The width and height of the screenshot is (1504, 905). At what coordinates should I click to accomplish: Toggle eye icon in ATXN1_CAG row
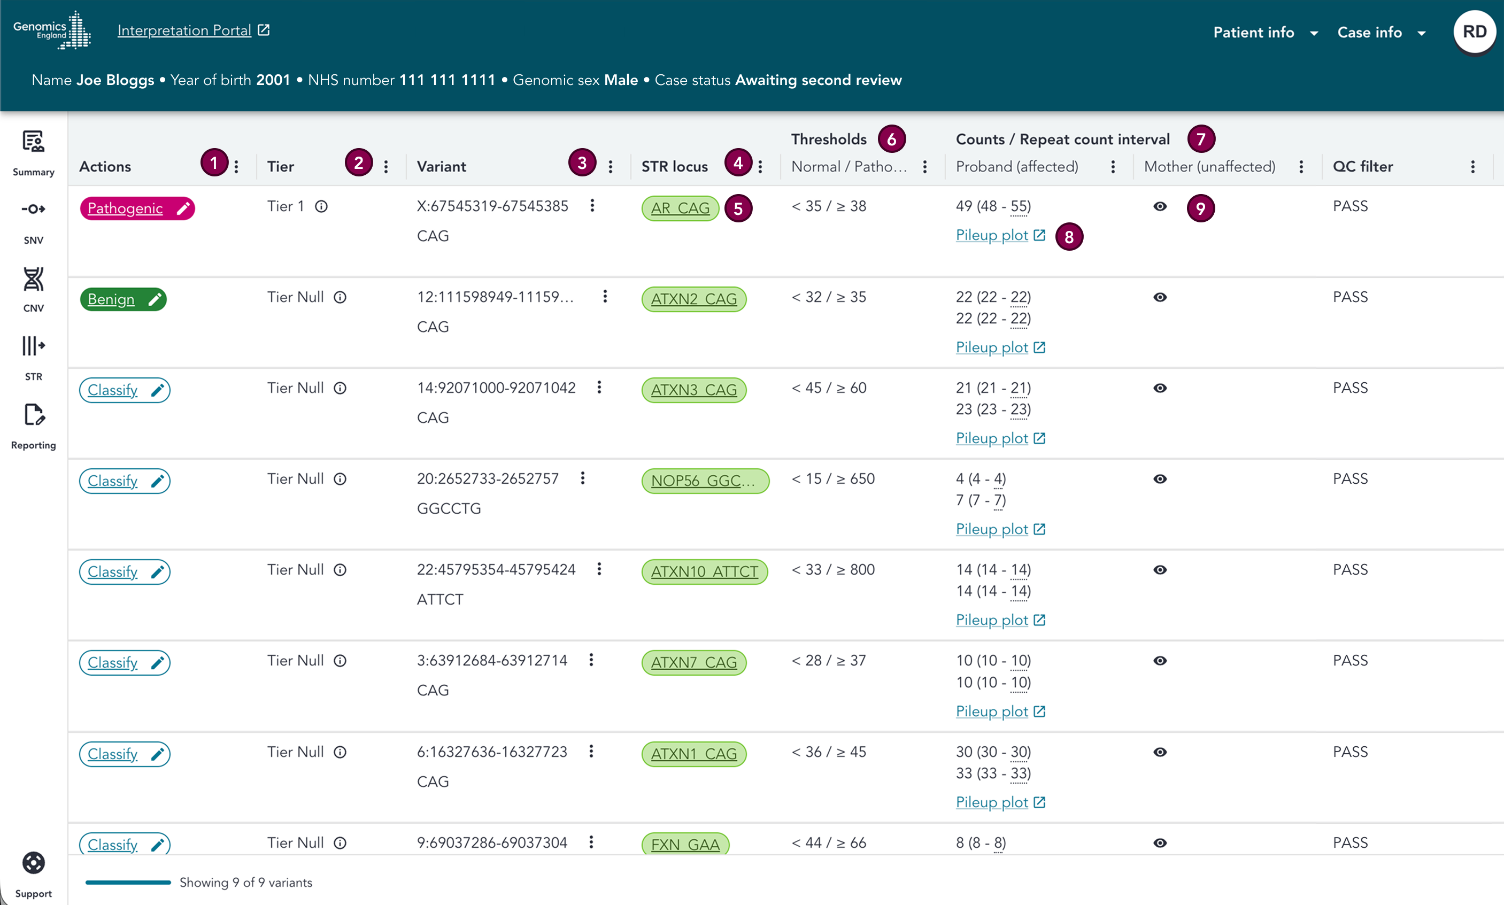1160,753
